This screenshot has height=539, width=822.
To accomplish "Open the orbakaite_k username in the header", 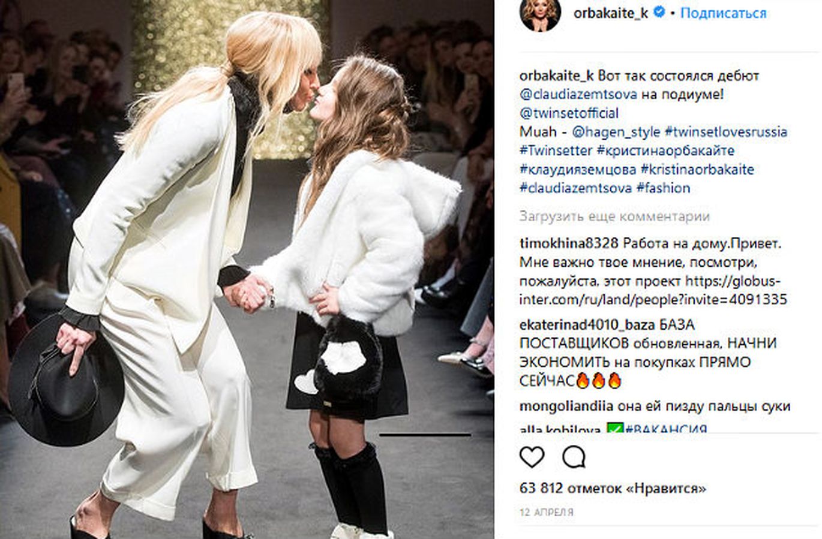I will (x=610, y=13).
